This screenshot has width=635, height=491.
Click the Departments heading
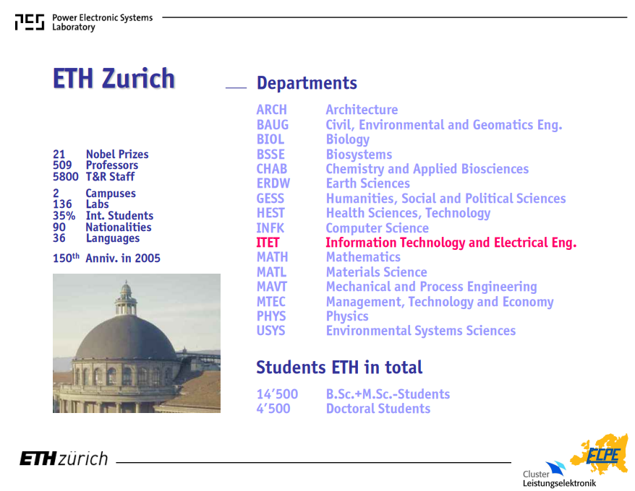coord(307,83)
